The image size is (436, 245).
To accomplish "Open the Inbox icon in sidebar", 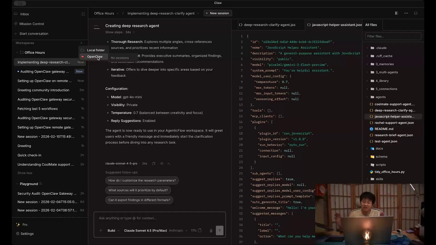I will tap(16, 14).
